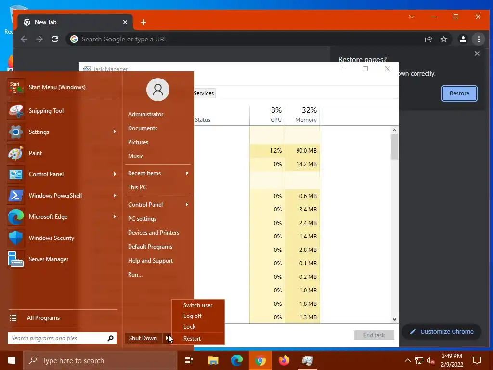Image resolution: width=493 pixels, height=370 pixels.
Task: Switch to the Services tab in Task Manager
Action: [x=204, y=93]
